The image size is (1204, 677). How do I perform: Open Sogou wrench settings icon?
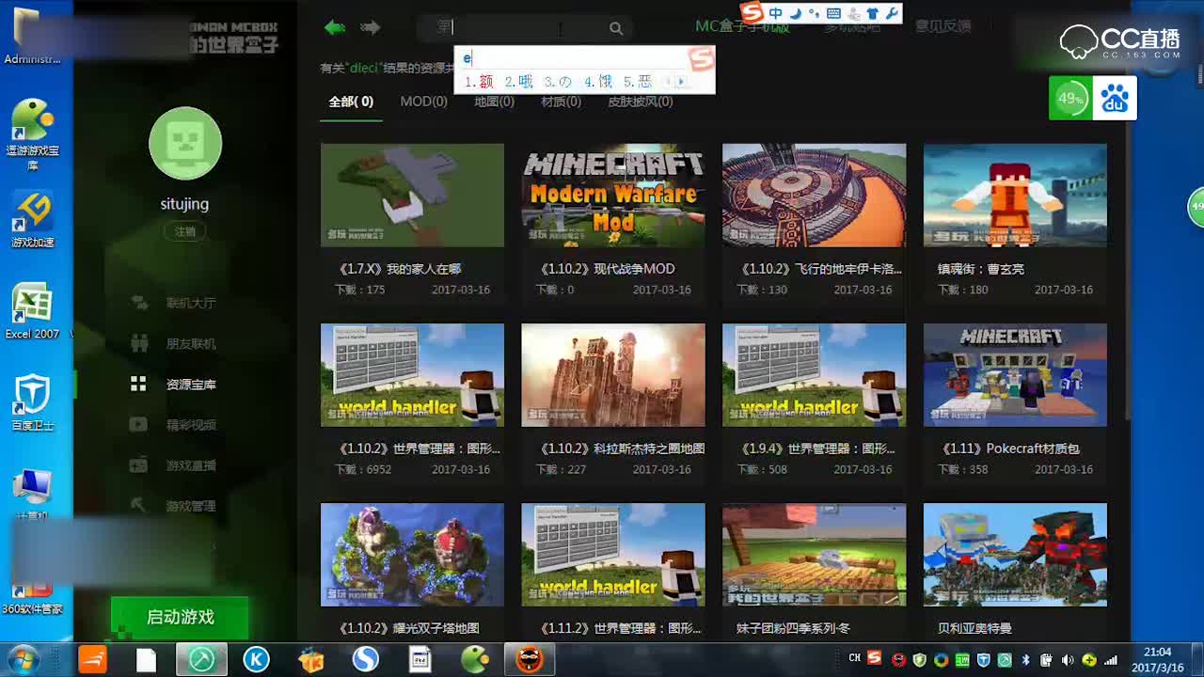pyautogui.click(x=892, y=13)
